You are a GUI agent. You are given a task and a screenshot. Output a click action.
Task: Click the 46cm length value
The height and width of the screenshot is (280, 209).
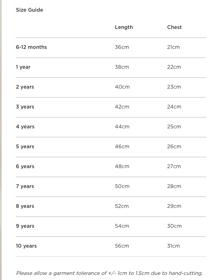click(122, 147)
